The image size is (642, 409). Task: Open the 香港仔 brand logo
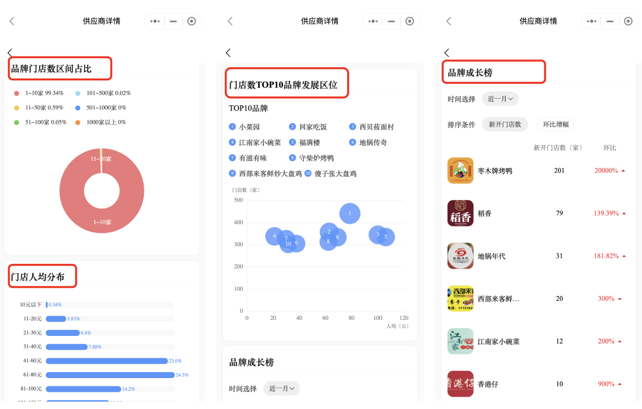(460, 384)
